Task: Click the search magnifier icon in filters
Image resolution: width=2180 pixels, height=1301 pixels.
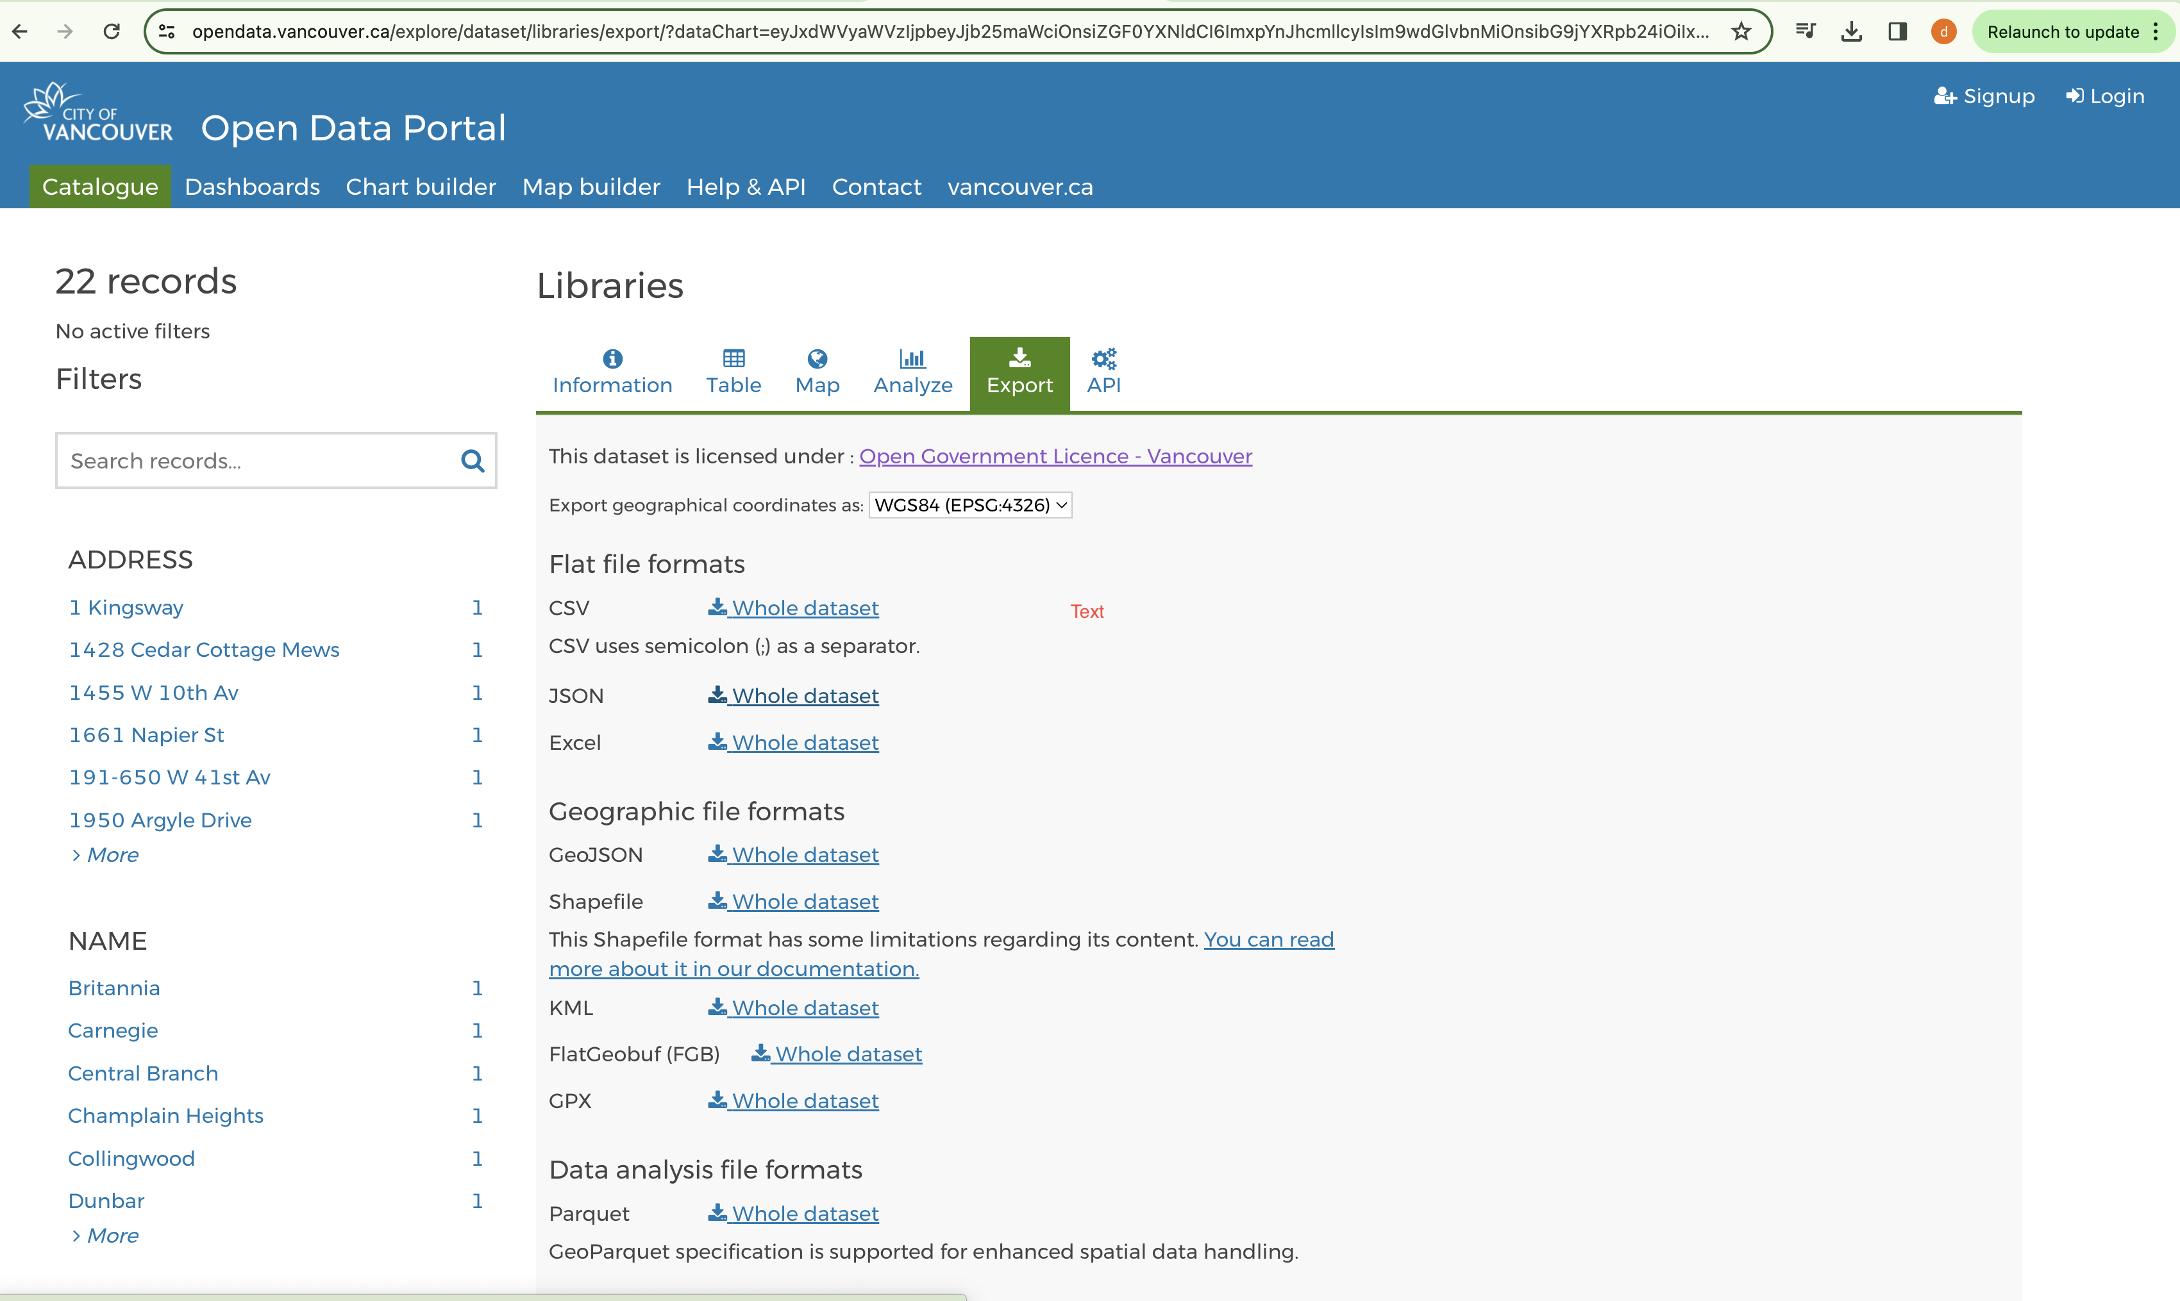Action: 472,461
